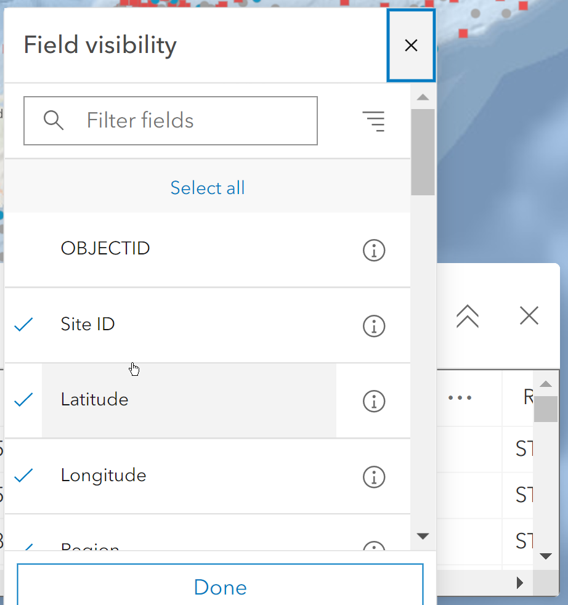Image resolution: width=568 pixels, height=605 pixels.
Task: Show info for Longitude field
Action: [x=374, y=477]
